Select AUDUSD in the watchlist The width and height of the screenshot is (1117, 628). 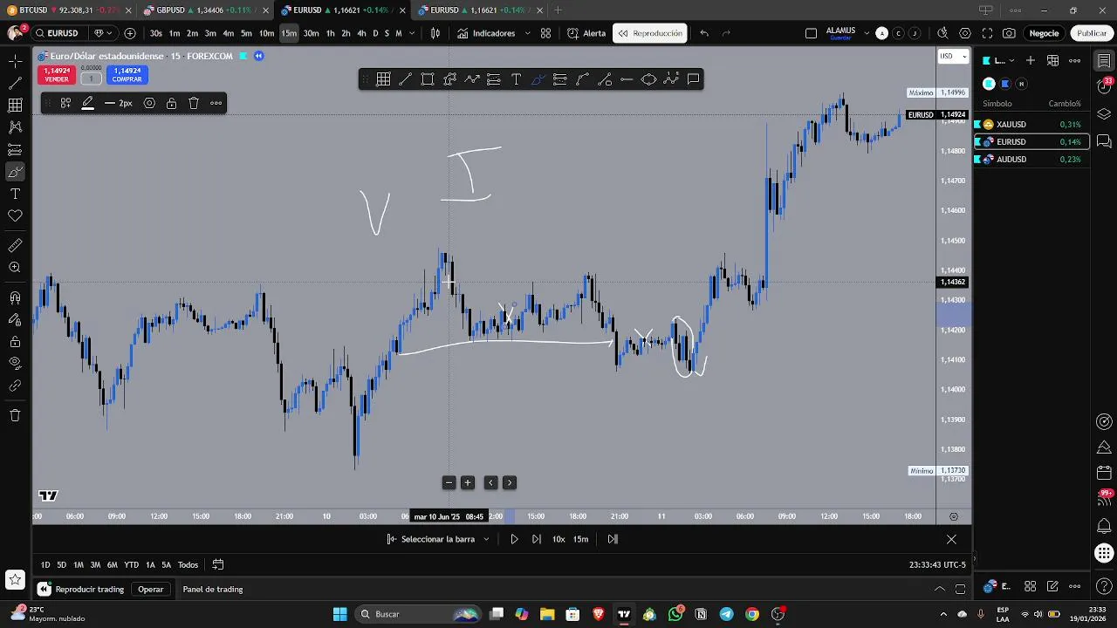coord(1031,160)
